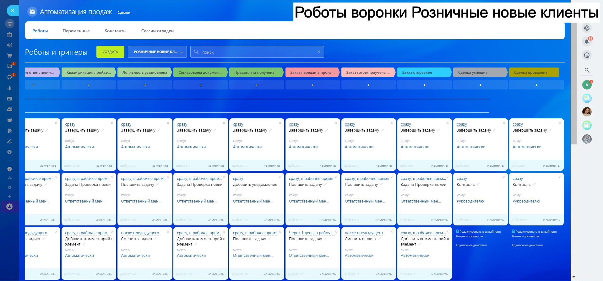Click Групповые действия under Сделка провалена column
Screen dimensions: 603x281
pyautogui.click(x=527, y=245)
